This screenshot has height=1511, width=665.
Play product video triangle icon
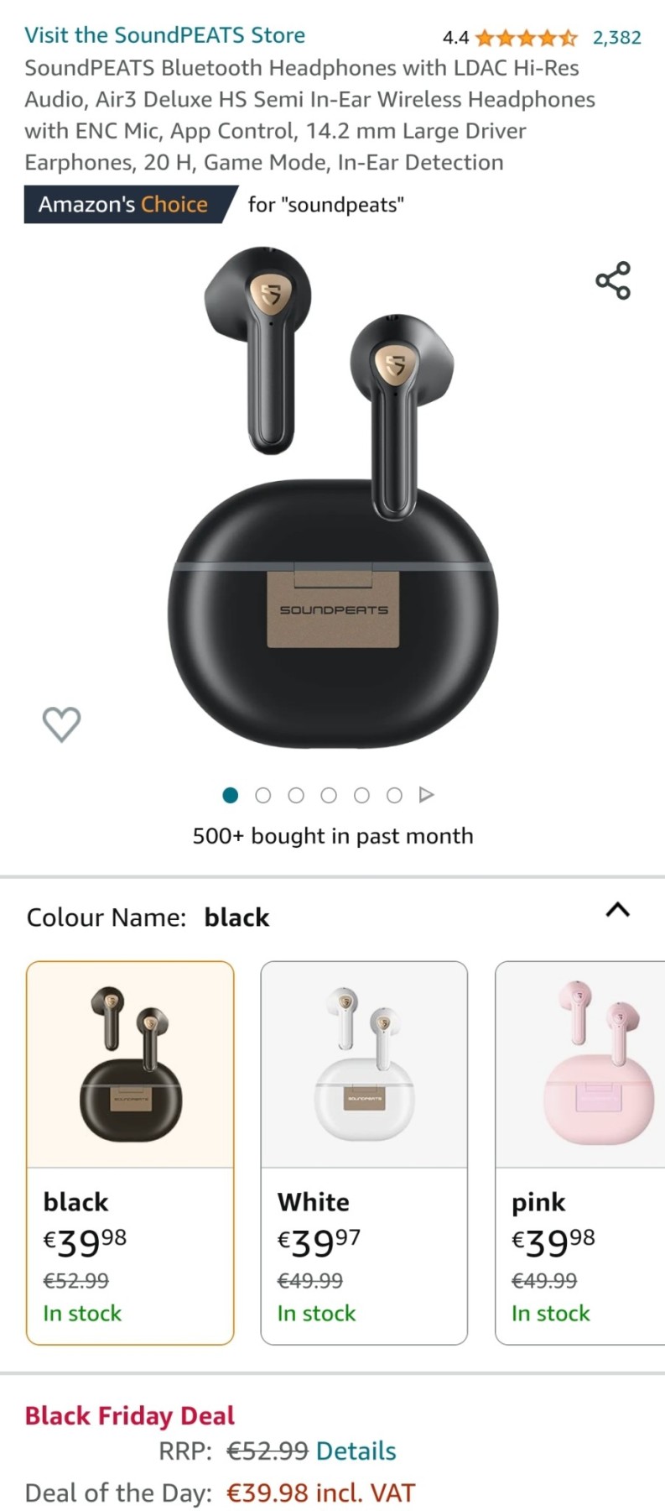427,795
